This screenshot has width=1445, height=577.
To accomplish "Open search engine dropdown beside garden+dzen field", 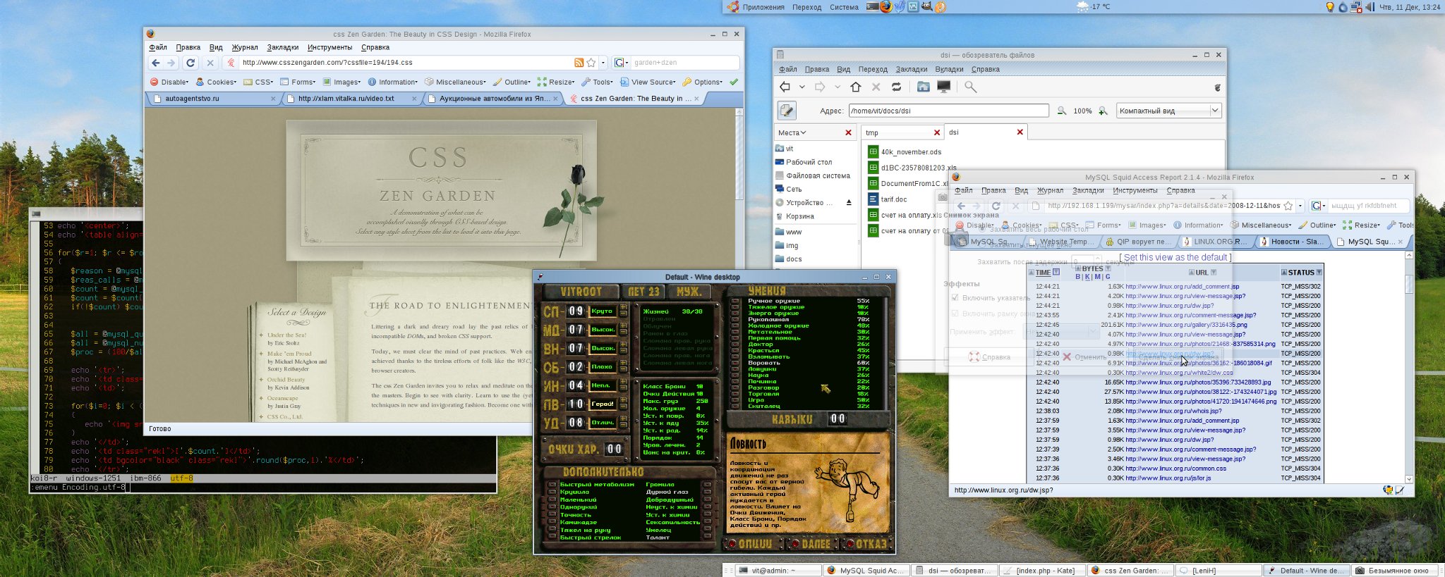I will point(620,63).
